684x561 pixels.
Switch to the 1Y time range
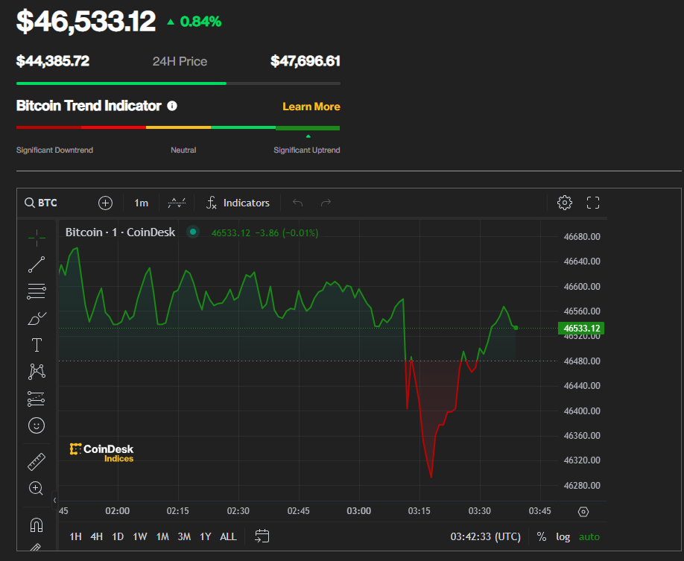coord(205,536)
